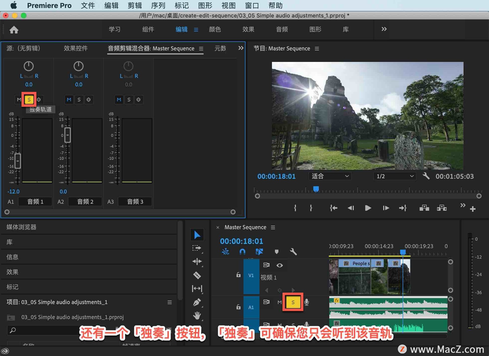The width and height of the screenshot is (489, 356).
Task: Click Step Forward button in Monitor
Action: click(386, 207)
